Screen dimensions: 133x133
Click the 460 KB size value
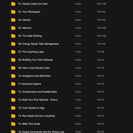click(100, 76)
